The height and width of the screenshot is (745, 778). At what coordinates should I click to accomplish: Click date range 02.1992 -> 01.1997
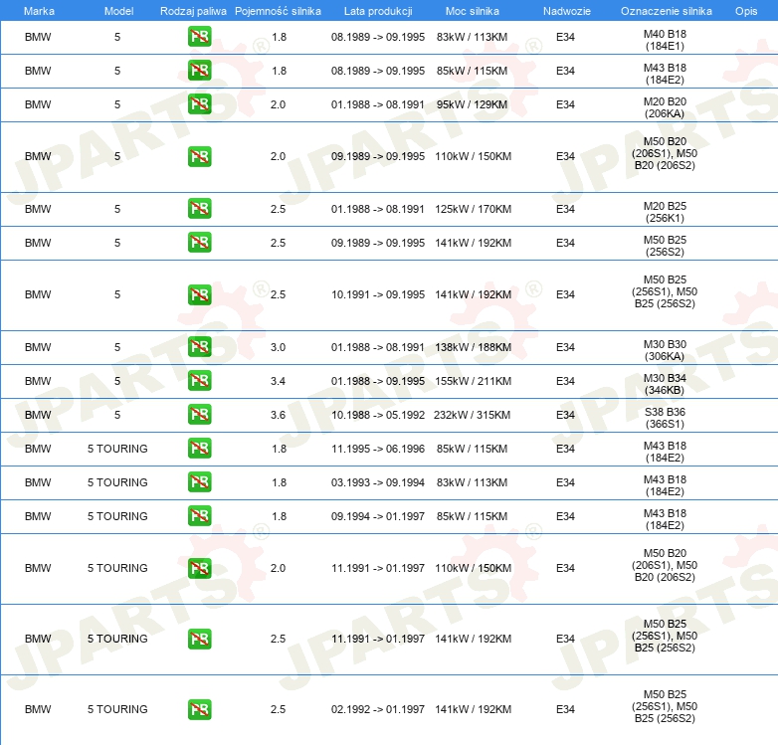378,710
